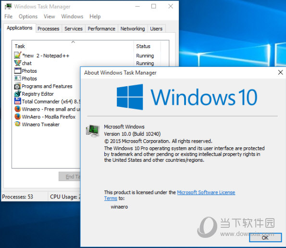
Task: Click OK in the About dialog
Action: pyautogui.click(x=265, y=237)
